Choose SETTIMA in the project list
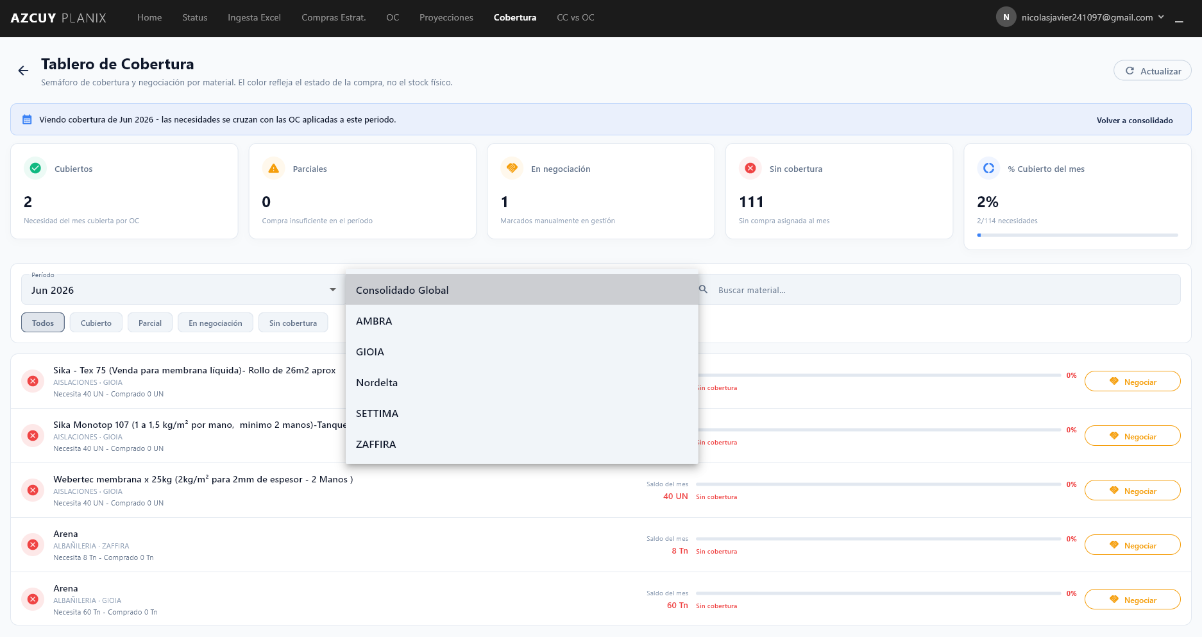Image resolution: width=1202 pixels, height=637 pixels. (x=521, y=413)
